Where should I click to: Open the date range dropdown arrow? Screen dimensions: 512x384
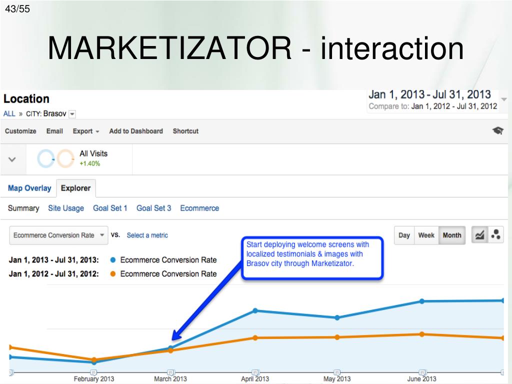(504, 99)
